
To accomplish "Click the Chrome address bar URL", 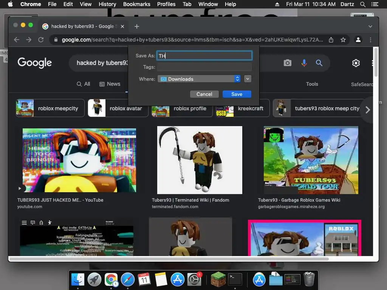I will 192,40.
